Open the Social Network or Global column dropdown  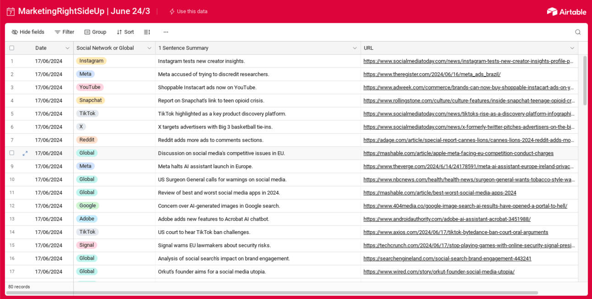point(149,48)
